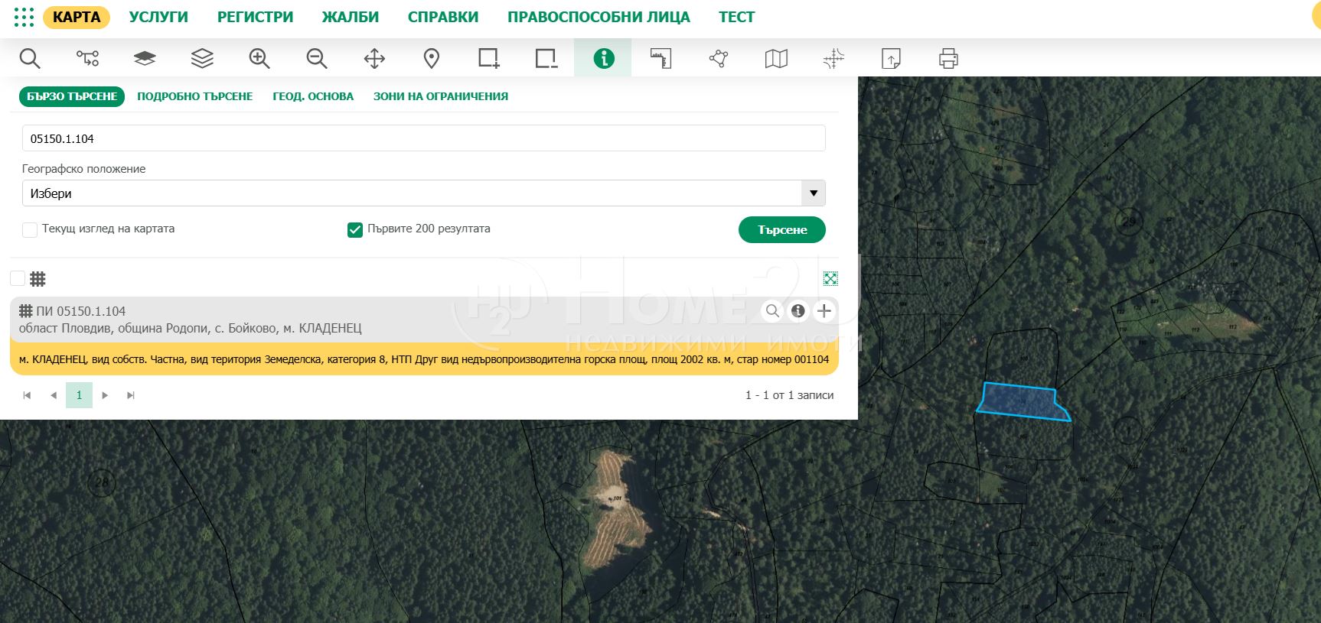Image resolution: width=1321 pixels, height=623 pixels.
Task: Enable 'Текущ изглед на картата' checkbox
Action: point(30,229)
